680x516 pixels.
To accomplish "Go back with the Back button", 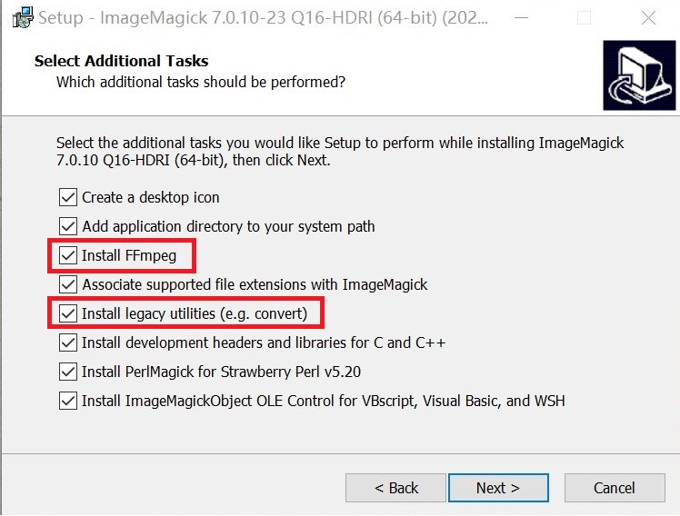I will [396, 488].
